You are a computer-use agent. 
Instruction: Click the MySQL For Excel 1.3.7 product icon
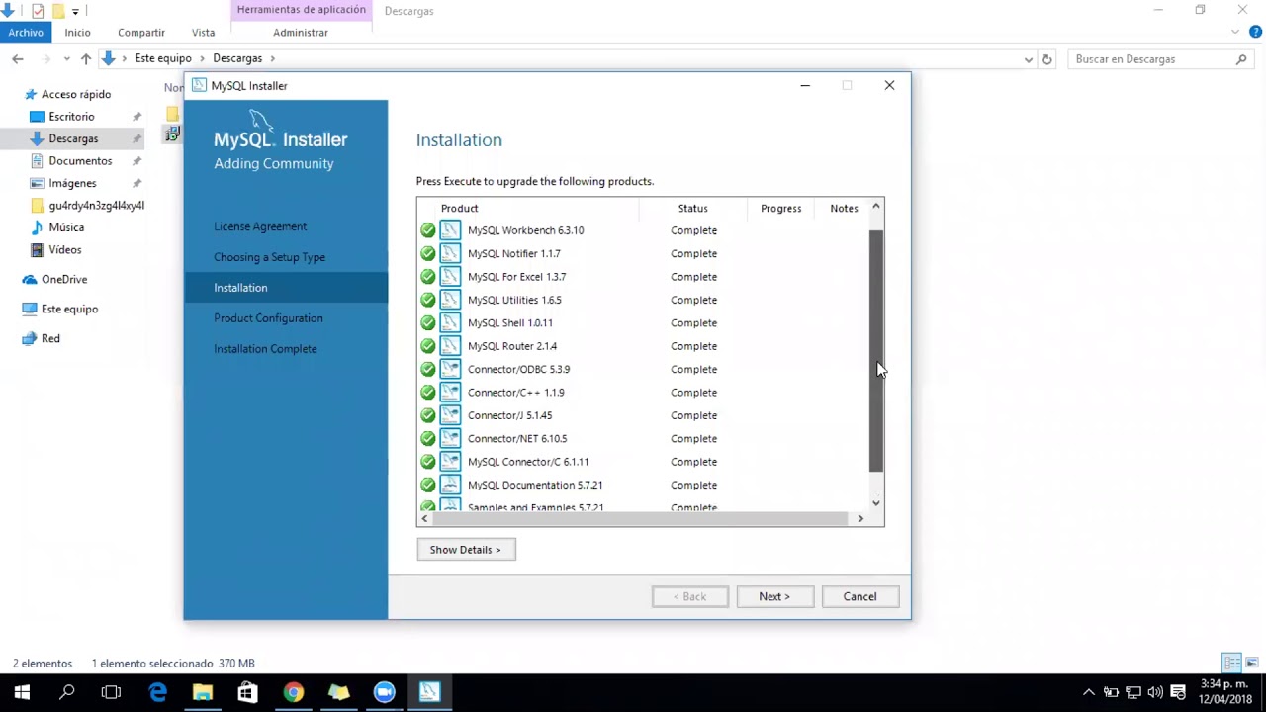(450, 277)
